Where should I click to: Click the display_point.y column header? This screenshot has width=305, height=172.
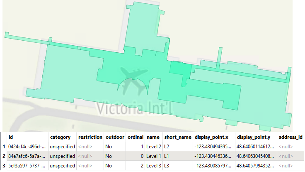256,137
